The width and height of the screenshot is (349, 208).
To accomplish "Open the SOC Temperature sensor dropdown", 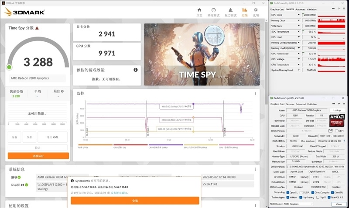I will tap(298, 31).
